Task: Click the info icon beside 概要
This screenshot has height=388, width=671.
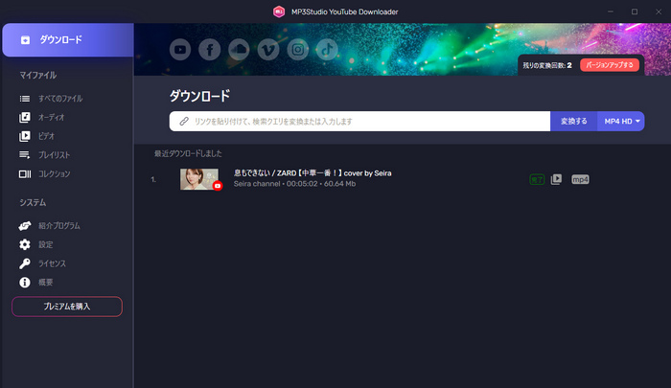Action: point(25,282)
